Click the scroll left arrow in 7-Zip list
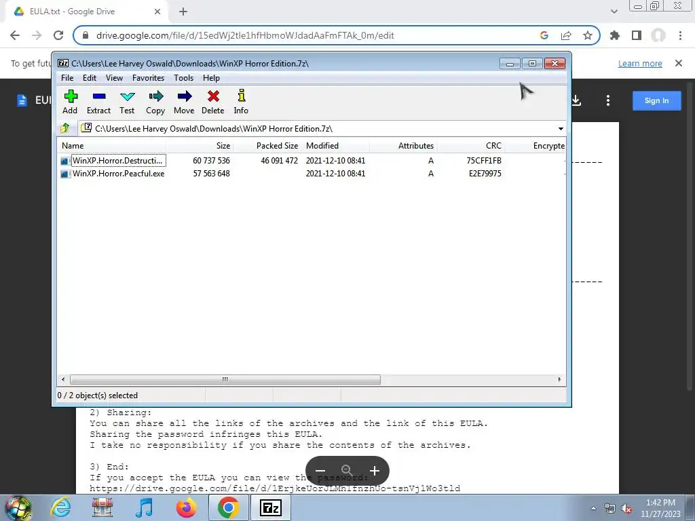Screen dimensions: 695x521 [x=63, y=380]
